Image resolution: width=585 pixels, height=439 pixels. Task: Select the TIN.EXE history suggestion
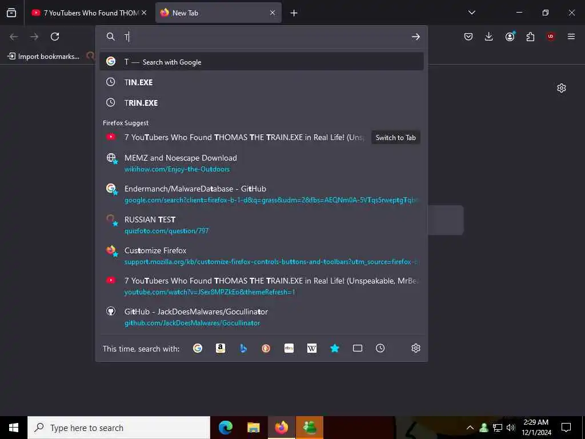(262, 82)
